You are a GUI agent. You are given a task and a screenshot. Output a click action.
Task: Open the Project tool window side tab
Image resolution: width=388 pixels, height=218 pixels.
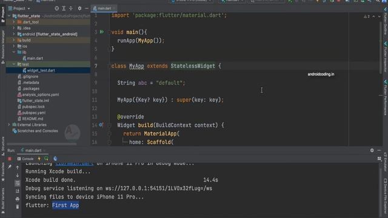tap(2, 15)
